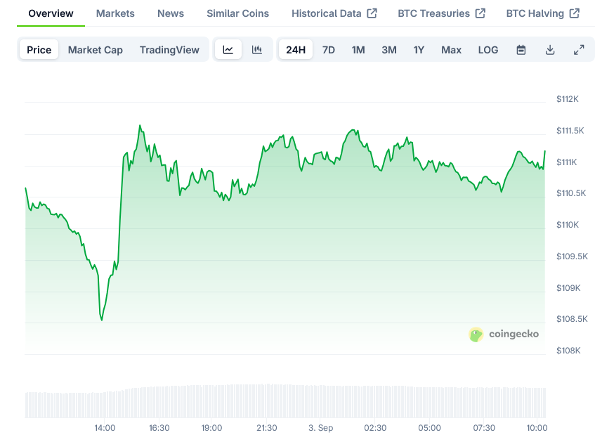
Task: Click the $110K axis label
Action: (x=568, y=225)
